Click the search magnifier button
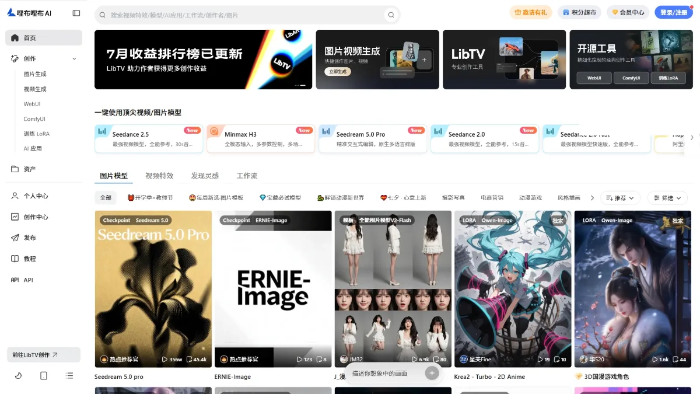 (391, 15)
